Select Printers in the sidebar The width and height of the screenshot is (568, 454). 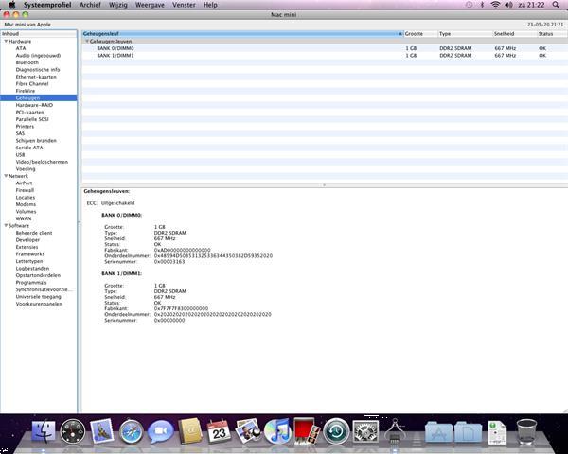coord(25,127)
